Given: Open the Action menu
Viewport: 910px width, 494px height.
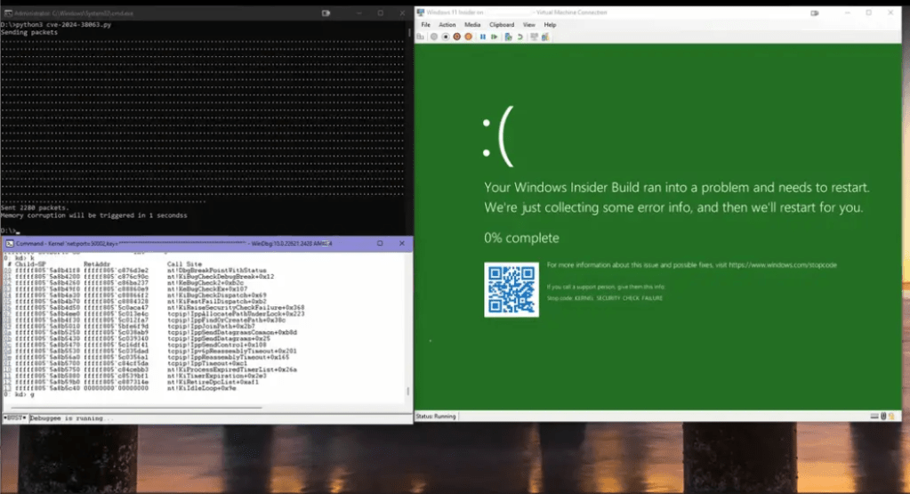Looking at the screenshot, I should pyautogui.click(x=447, y=25).
